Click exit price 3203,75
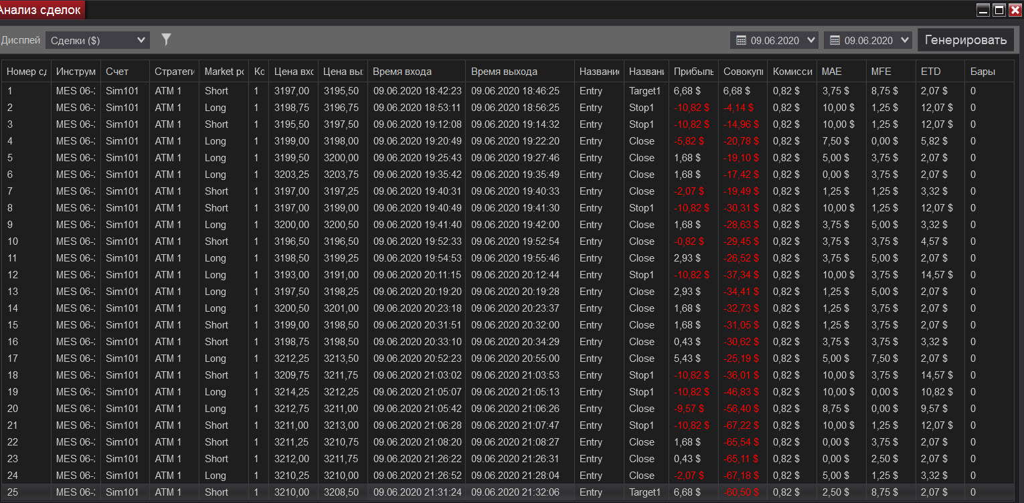1024x503 pixels. pyautogui.click(x=341, y=175)
